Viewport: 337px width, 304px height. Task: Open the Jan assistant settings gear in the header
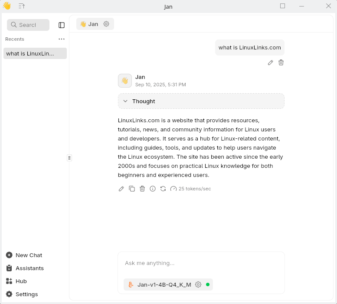(x=106, y=24)
